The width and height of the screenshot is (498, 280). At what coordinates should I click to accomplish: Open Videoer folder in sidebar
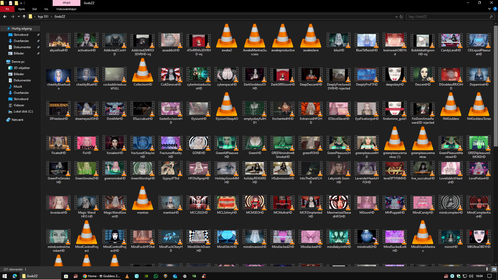19,105
